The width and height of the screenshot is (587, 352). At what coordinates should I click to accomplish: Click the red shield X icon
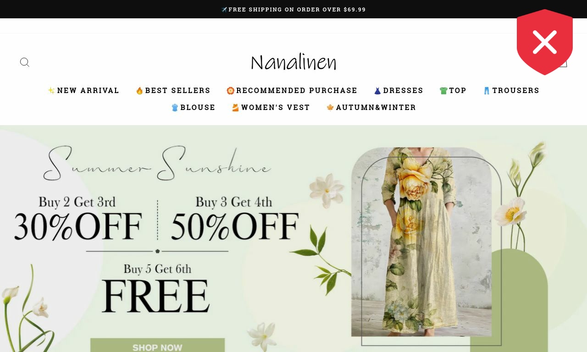[x=545, y=42]
